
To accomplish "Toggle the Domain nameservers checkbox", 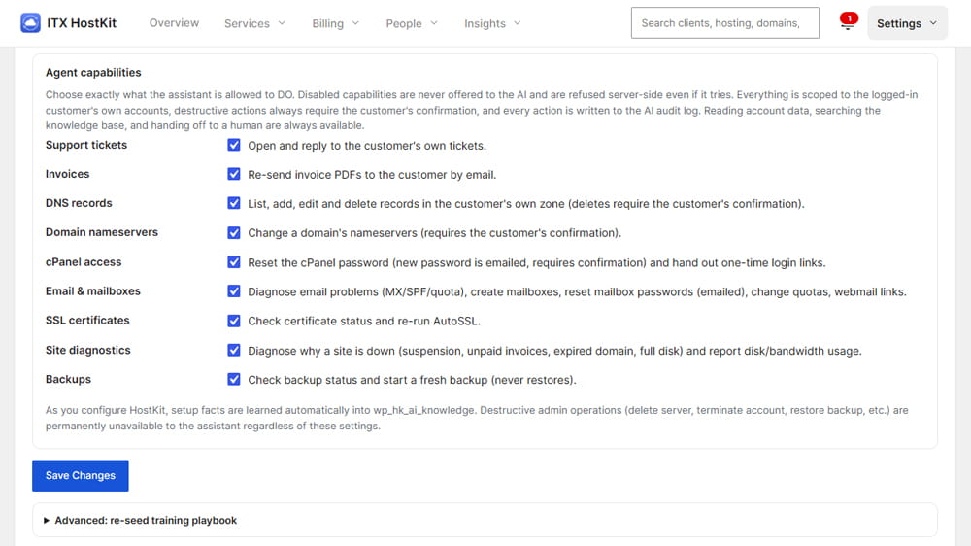I will click(233, 232).
